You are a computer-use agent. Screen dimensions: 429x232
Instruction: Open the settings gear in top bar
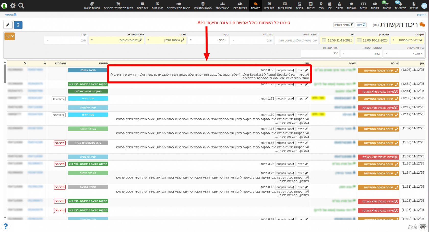click(13, 5)
